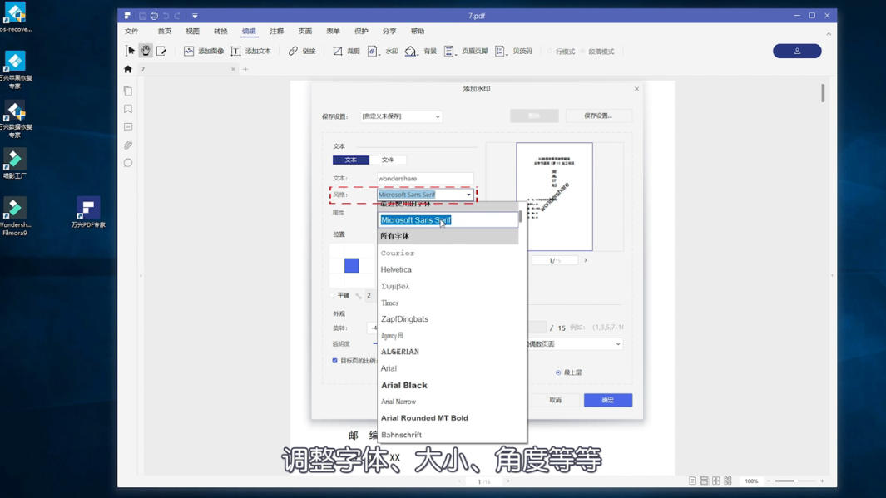Open the 首页 (Home) tab
This screenshot has width=886, height=498.
click(165, 31)
